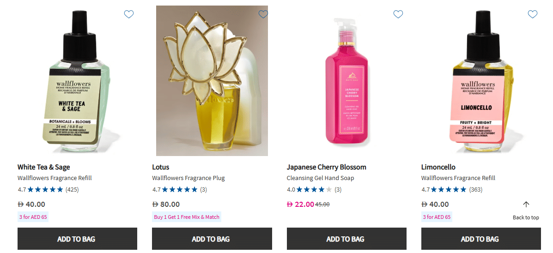This screenshot has height=253, width=553.
Task: Open the Lotus product title link
Action: click(161, 167)
